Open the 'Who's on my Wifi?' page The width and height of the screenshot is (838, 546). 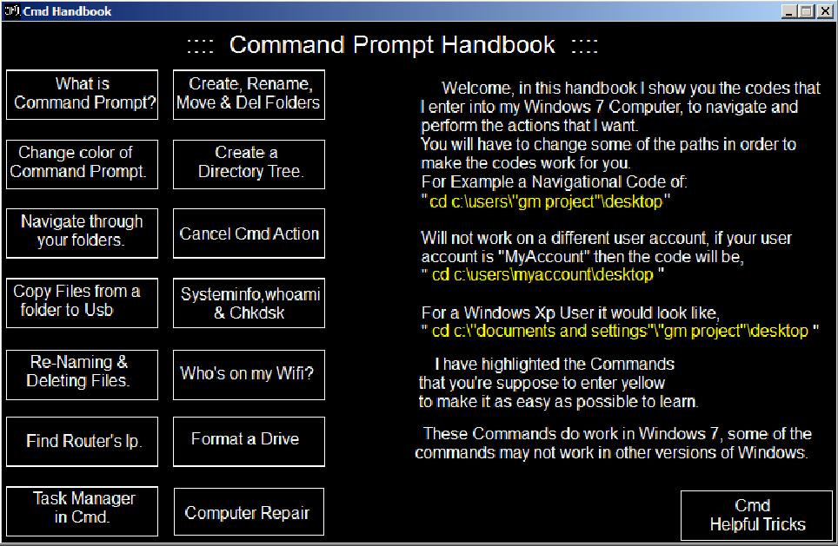(x=249, y=375)
